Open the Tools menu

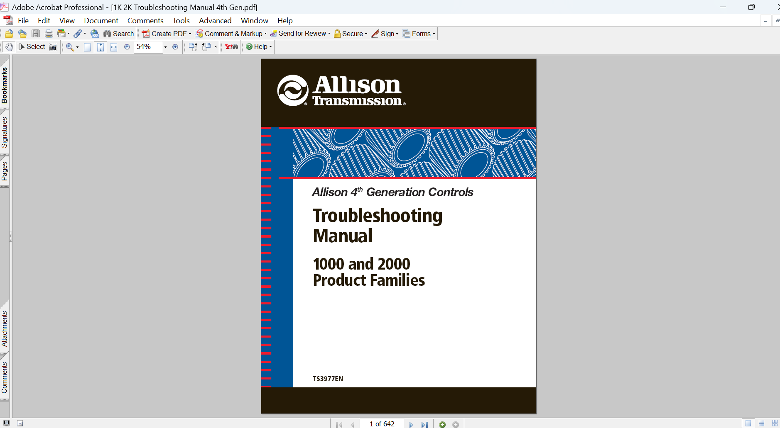181,21
